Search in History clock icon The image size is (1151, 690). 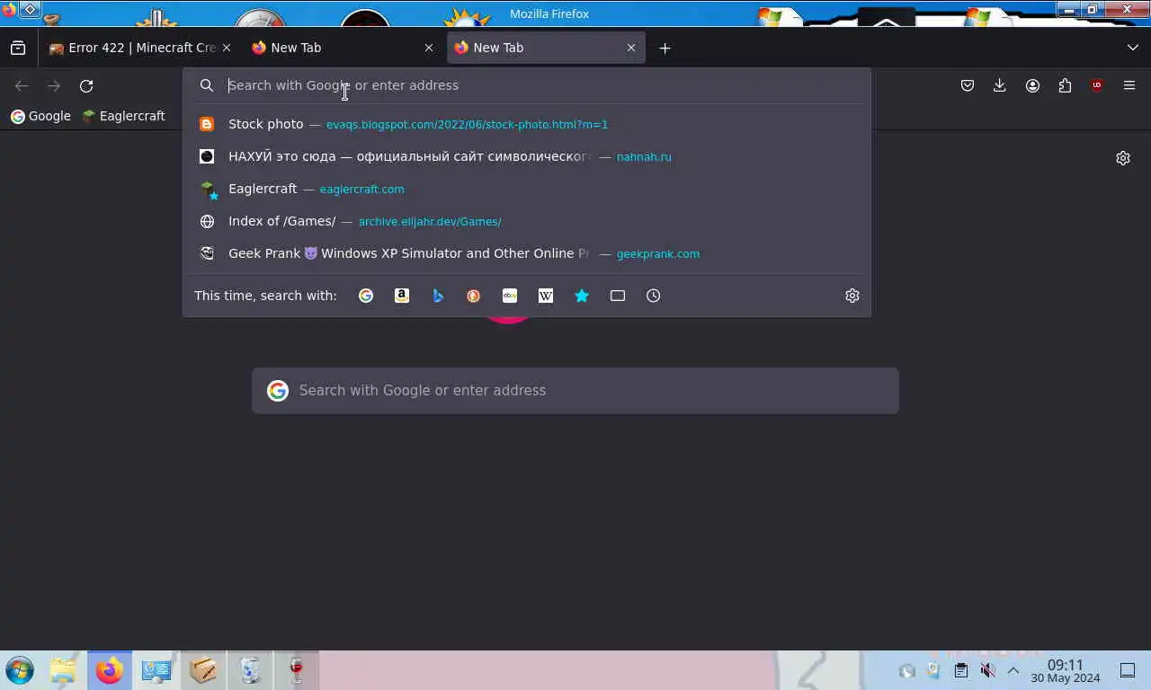[654, 296]
